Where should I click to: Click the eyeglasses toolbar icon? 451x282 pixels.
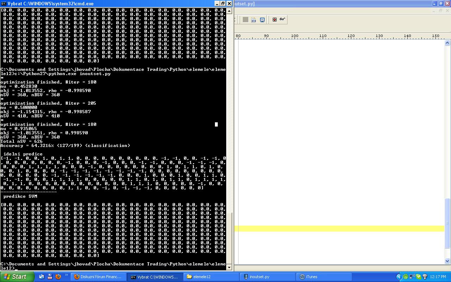click(282, 19)
